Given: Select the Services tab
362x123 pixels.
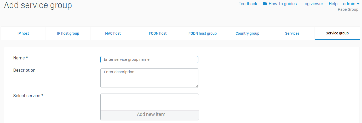Looking at the screenshot, I should 292,33.
